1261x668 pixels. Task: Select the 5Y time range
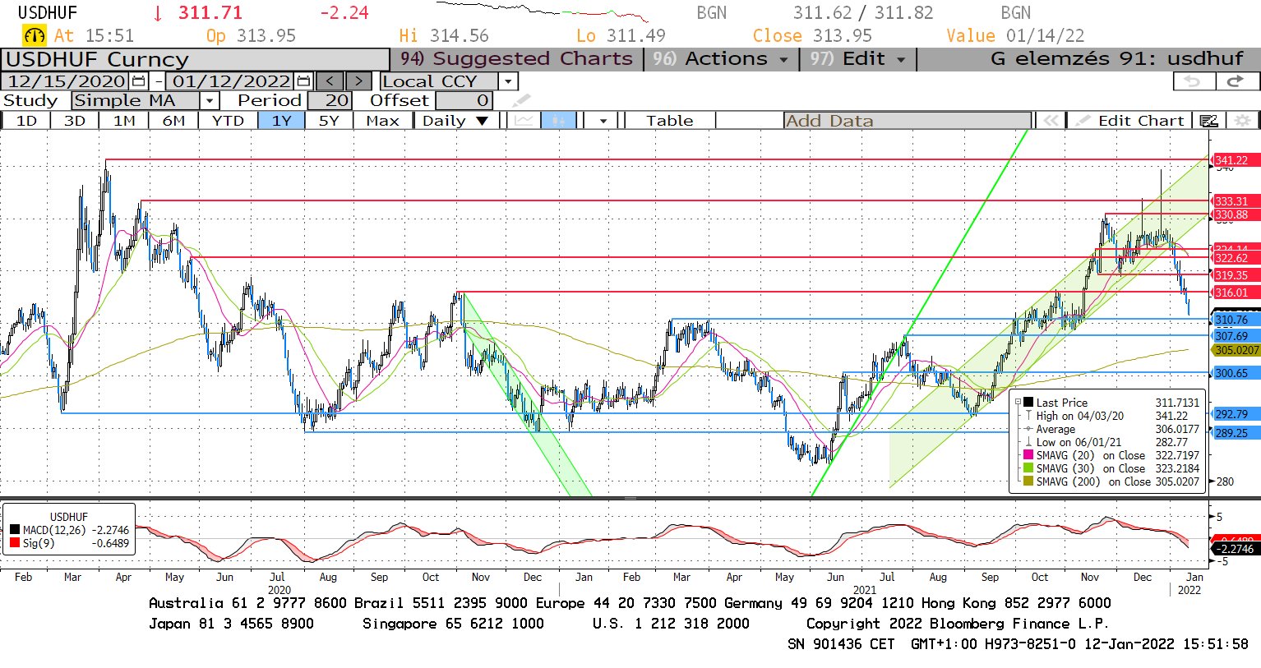329,121
